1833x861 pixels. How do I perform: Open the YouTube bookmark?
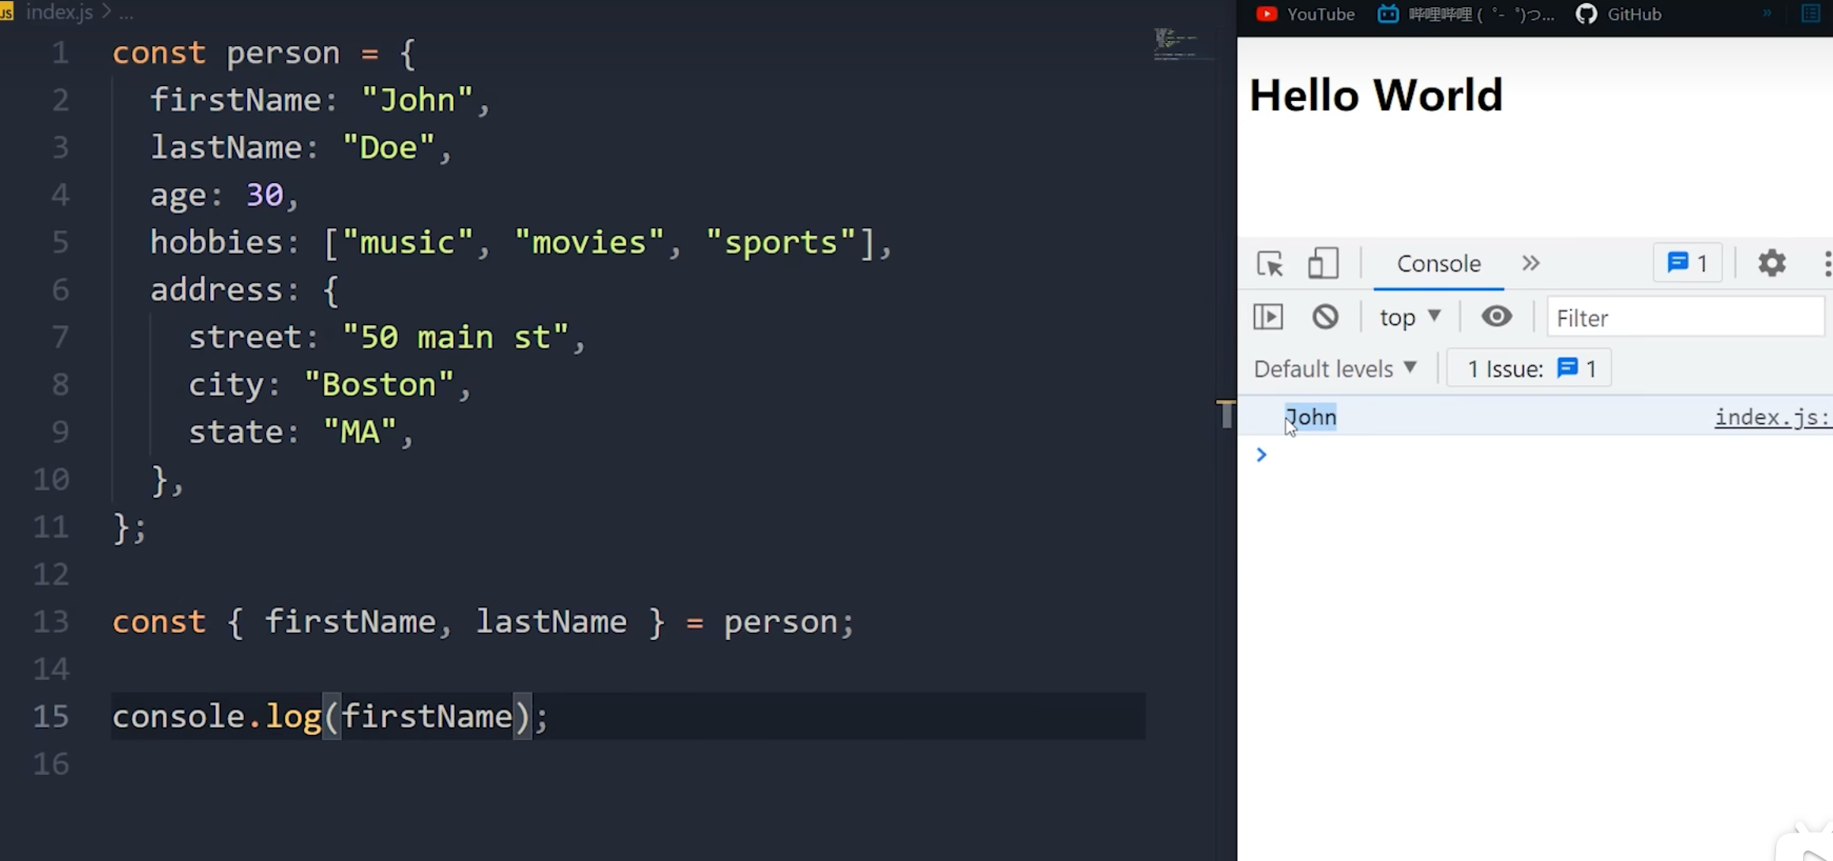1305,14
